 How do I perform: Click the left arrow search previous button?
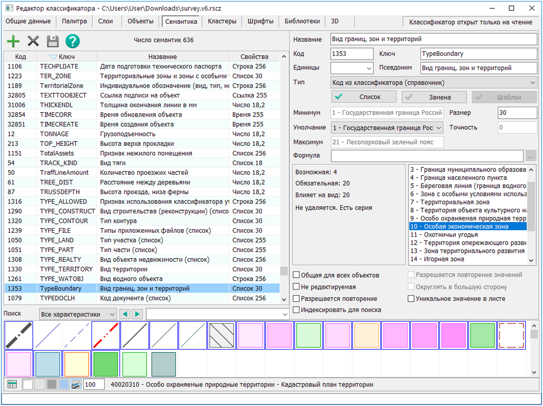pos(125,314)
